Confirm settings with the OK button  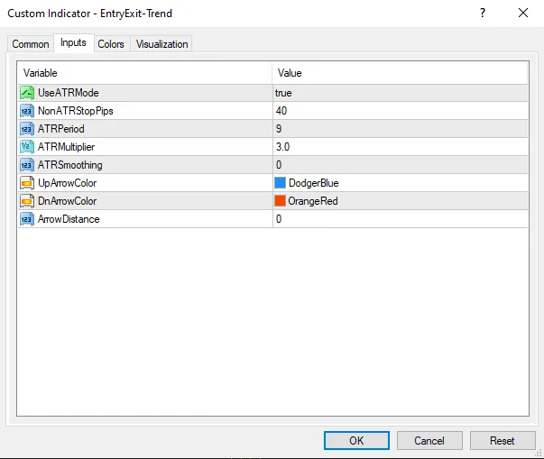click(x=356, y=441)
